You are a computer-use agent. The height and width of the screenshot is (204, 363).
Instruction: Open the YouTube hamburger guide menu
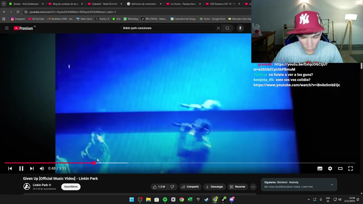coord(7,28)
